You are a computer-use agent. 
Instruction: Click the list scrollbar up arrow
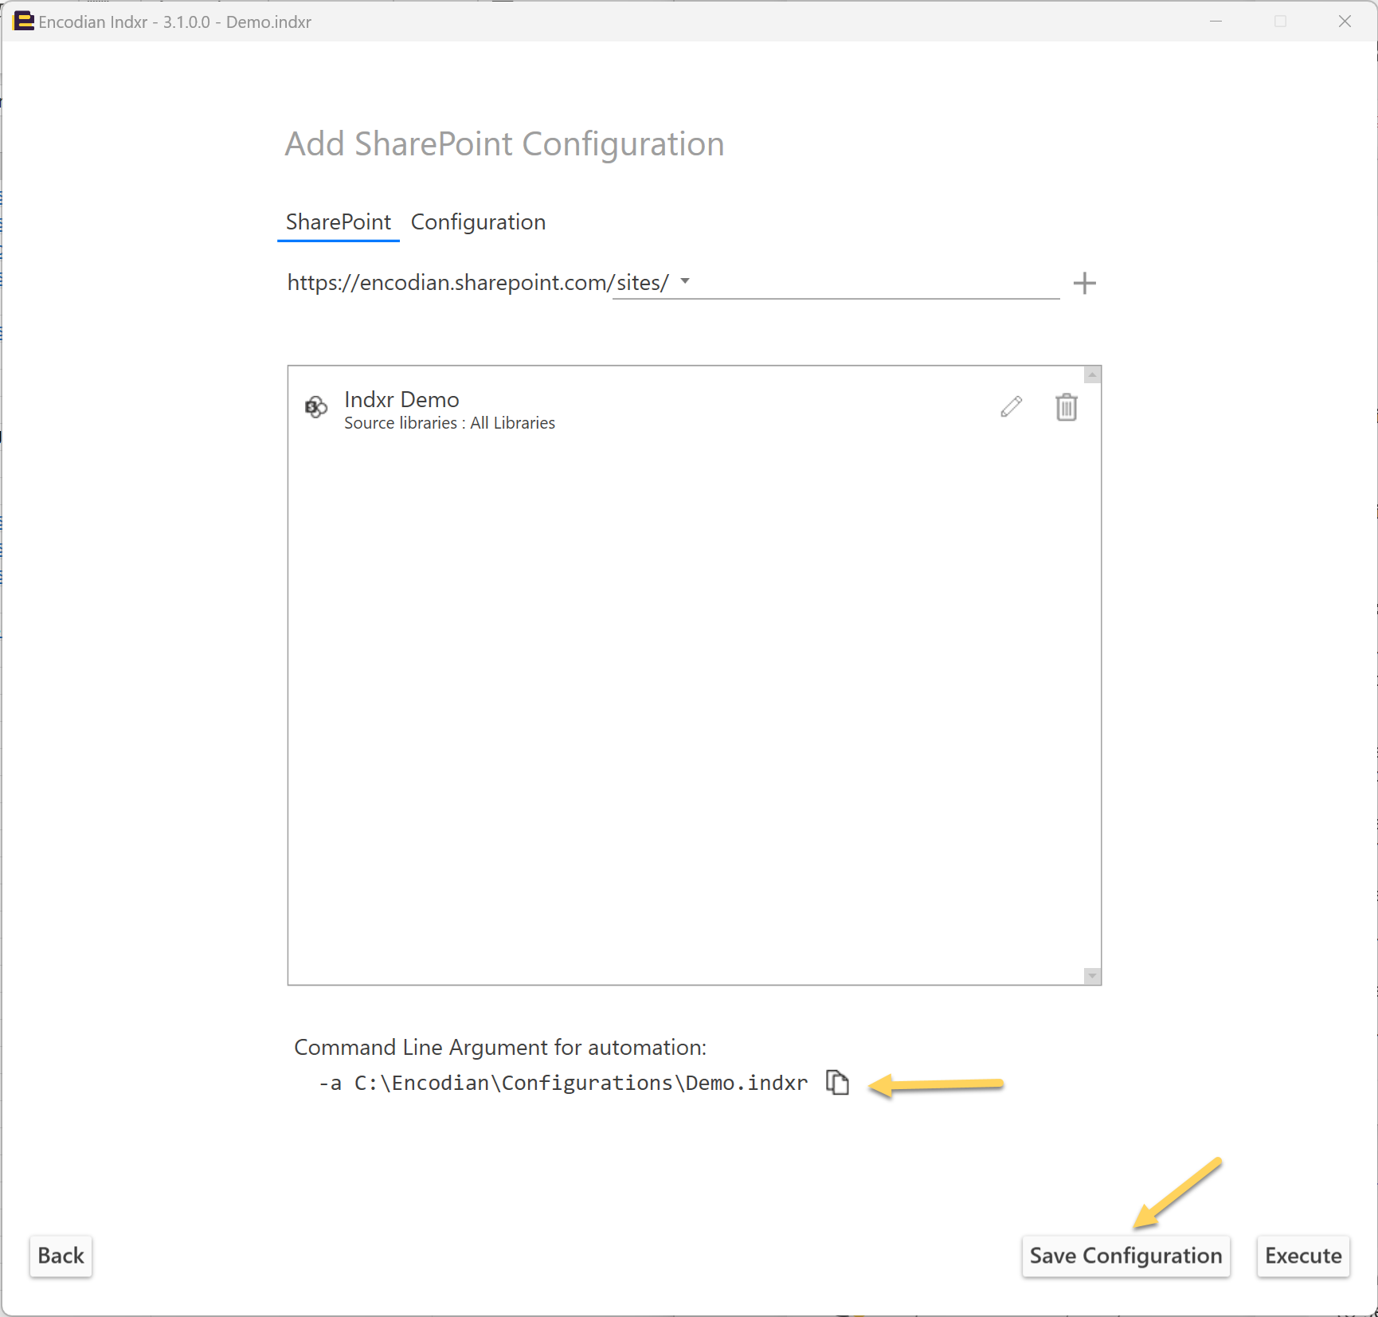click(1092, 374)
